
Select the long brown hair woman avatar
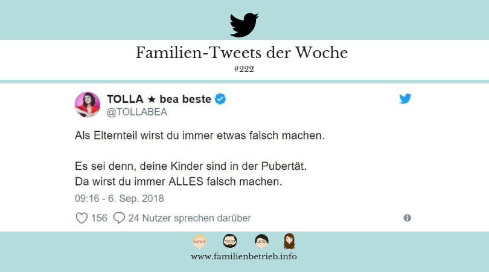coord(289,241)
